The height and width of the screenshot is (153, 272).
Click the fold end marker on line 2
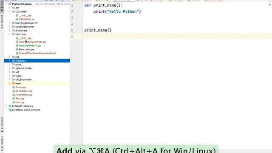[x=83, y=12]
